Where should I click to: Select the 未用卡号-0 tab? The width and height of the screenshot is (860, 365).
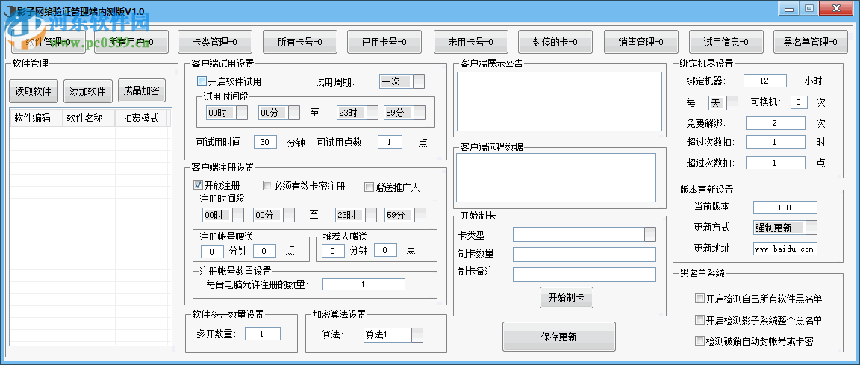470,42
